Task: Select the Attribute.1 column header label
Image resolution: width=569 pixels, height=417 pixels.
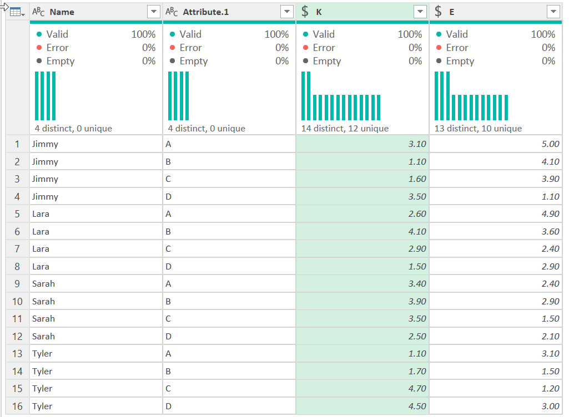Action: click(206, 12)
